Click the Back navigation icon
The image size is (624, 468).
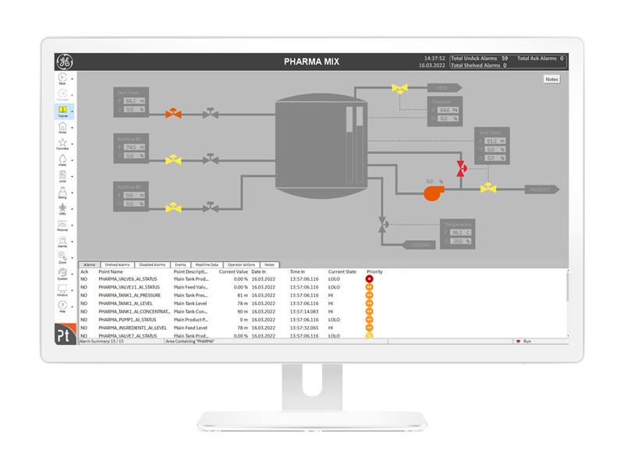62,77
